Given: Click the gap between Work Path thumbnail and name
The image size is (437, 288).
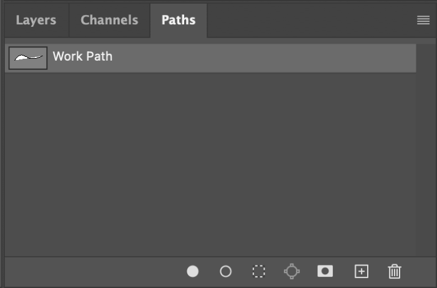Looking at the screenshot, I should coord(50,57).
